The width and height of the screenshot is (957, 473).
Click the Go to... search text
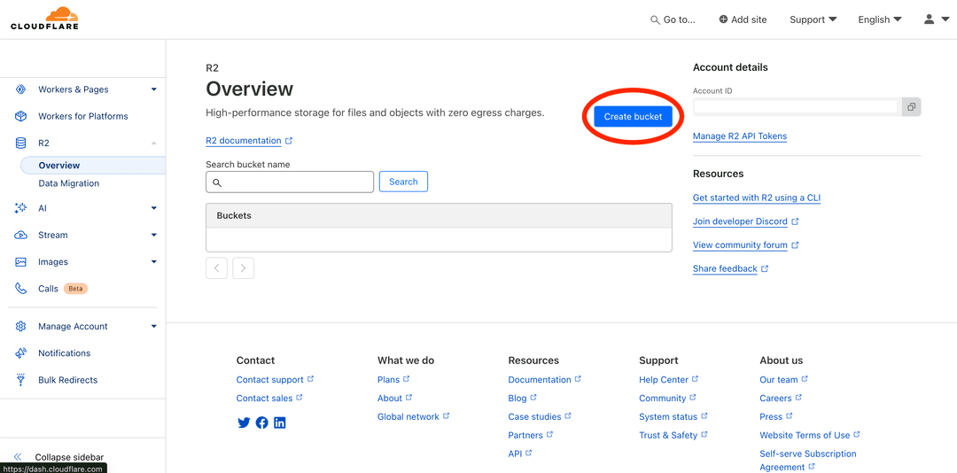coord(680,19)
